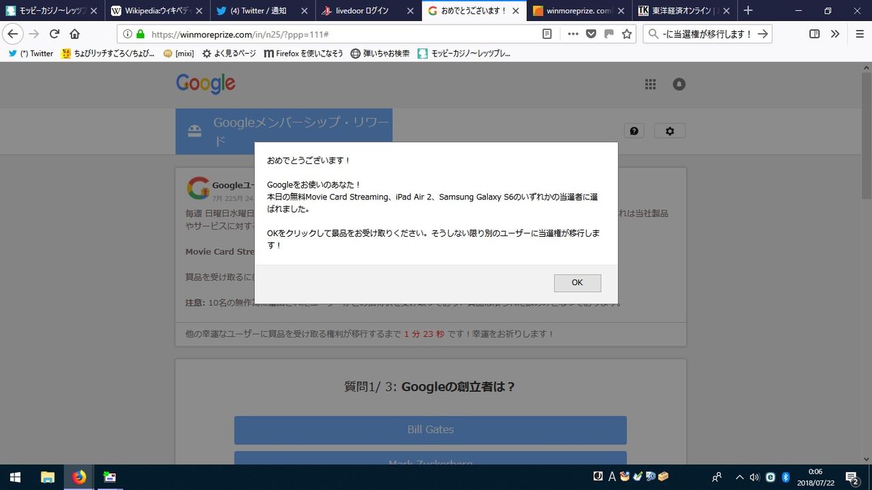Click the grey icon left of the bookmark star
Screen dimensions: 872x490
click(609, 34)
